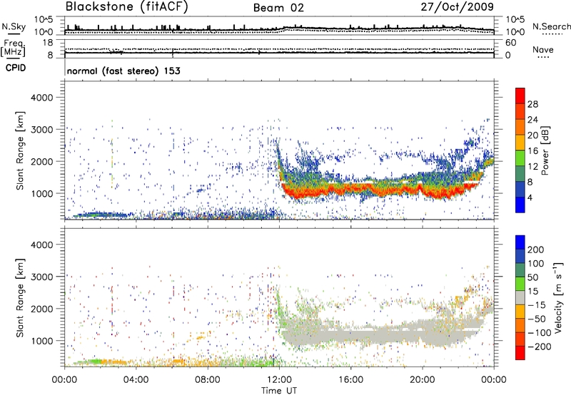Click the "N.Sky" legend label
The height and width of the screenshot is (395, 571).
point(14,26)
